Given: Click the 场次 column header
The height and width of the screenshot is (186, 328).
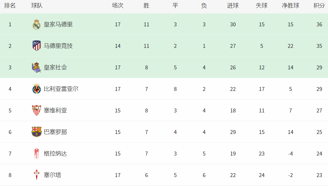Looking at the screenshot, I should click(x=118, y=6).
